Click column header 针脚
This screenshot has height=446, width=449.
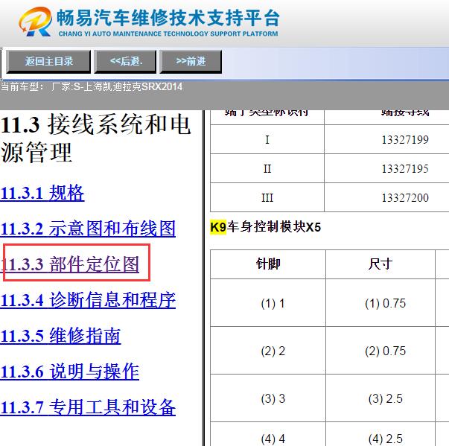(x=268, y=264)
